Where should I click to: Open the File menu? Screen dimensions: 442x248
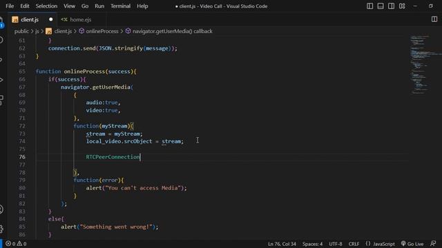coord(10,6)
